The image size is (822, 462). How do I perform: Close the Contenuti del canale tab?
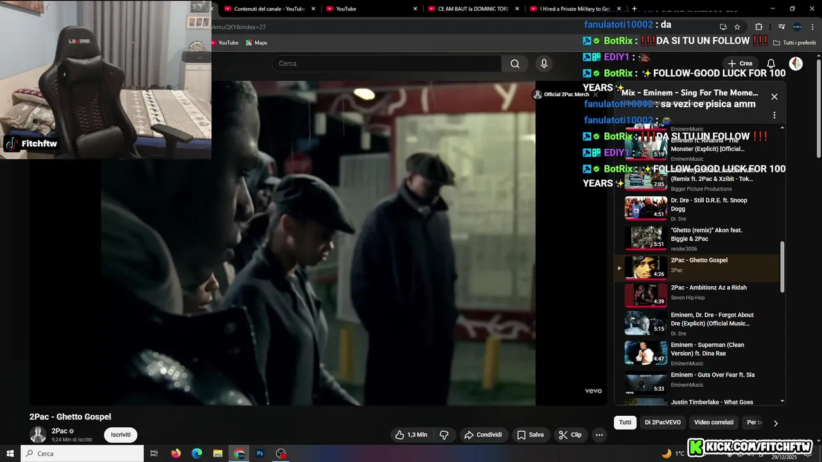[313, 9]
